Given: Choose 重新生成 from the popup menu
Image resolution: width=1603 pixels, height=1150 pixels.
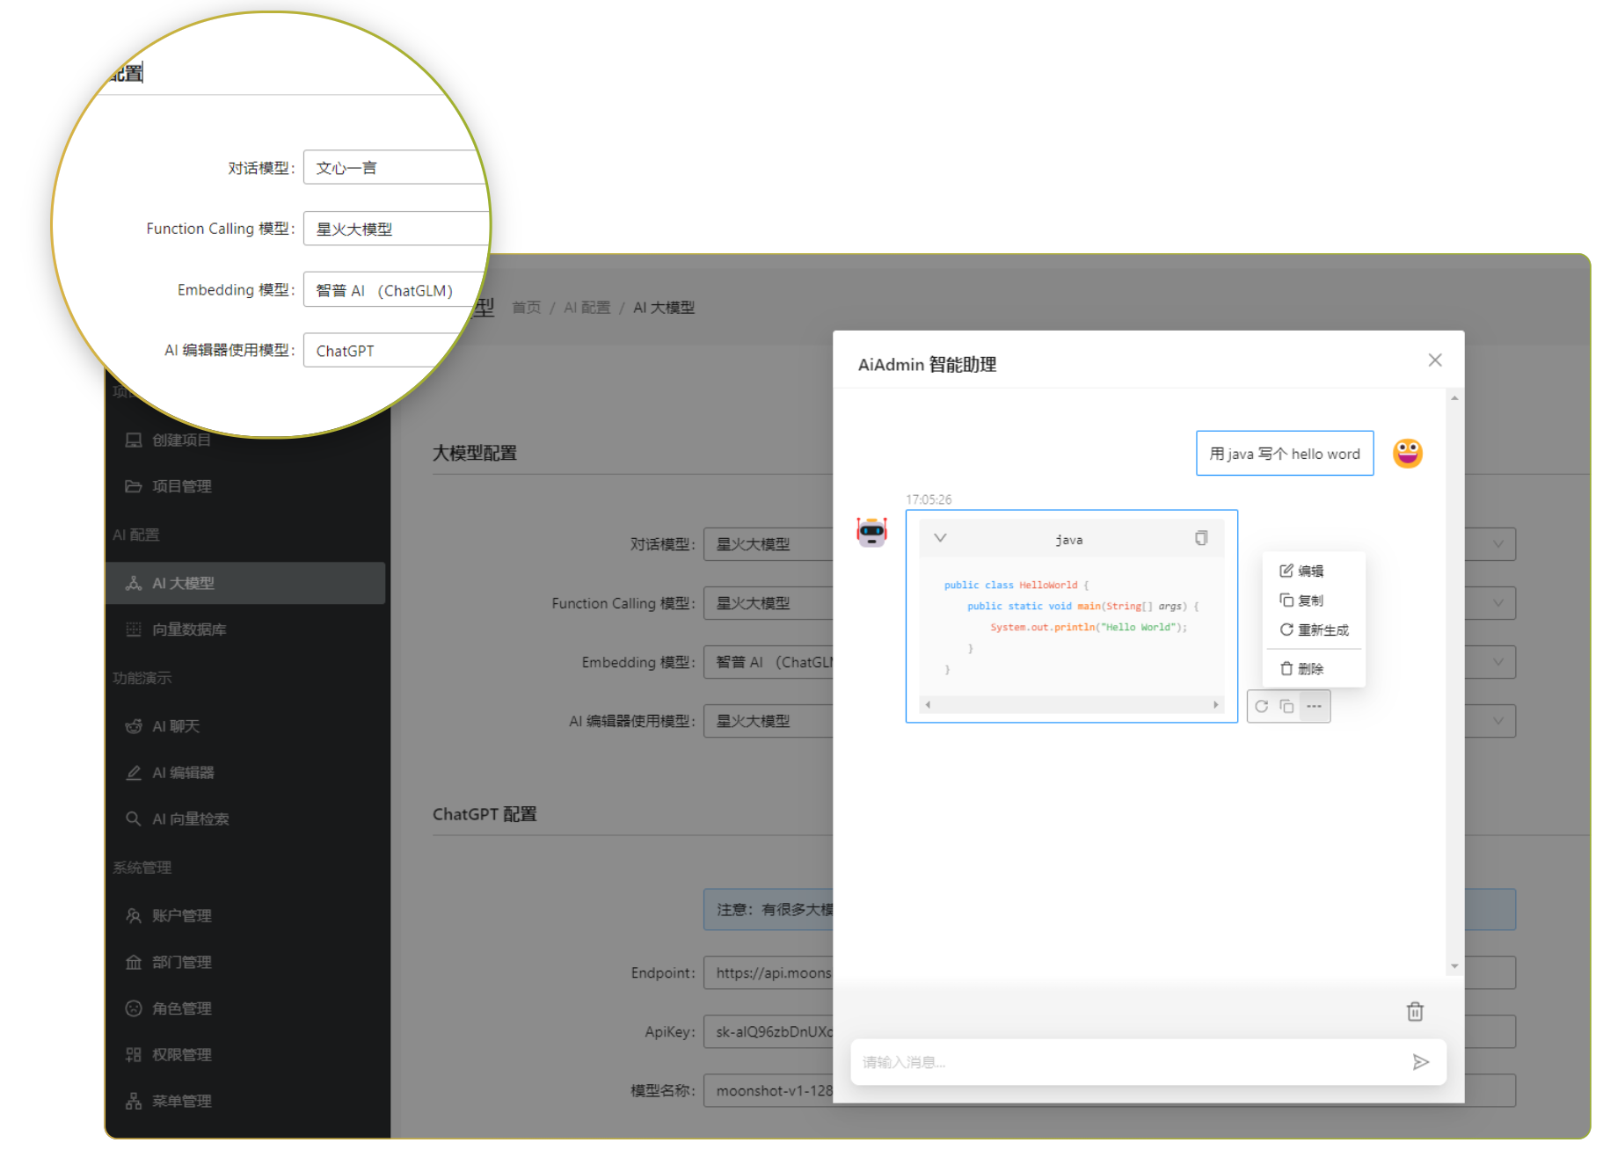Looking at the screenshot, I should (1314, 630).
